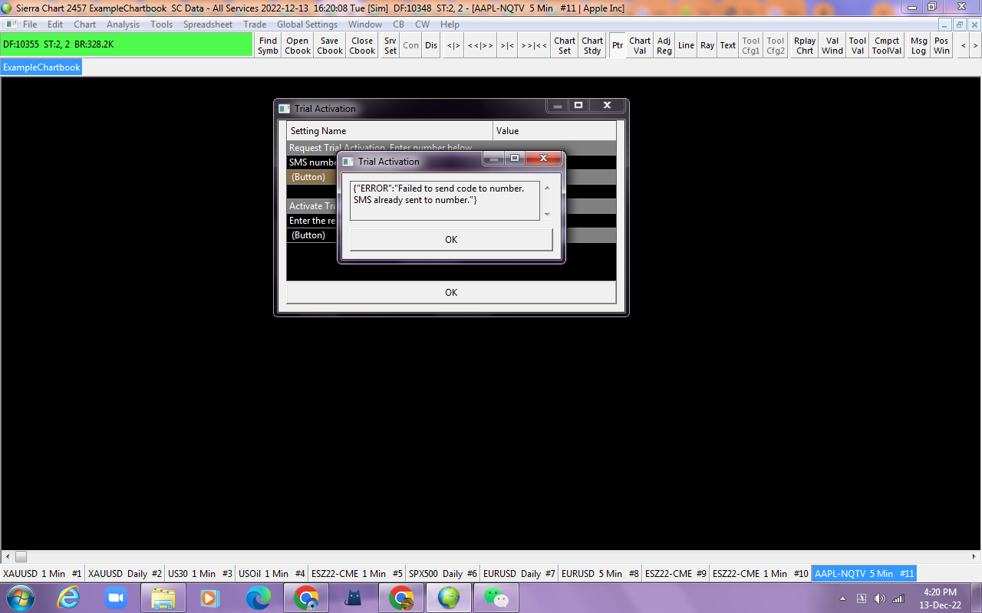The width and height of the screenshot is (982, 613).
Task: Click the Setting Name column header
Action: click(x=390, y=131)
